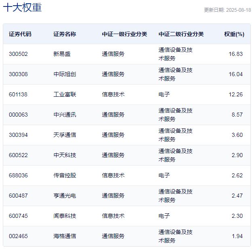Select security code 600487
The height and width of the screenshot is (249, 252).
coord(18,196)
